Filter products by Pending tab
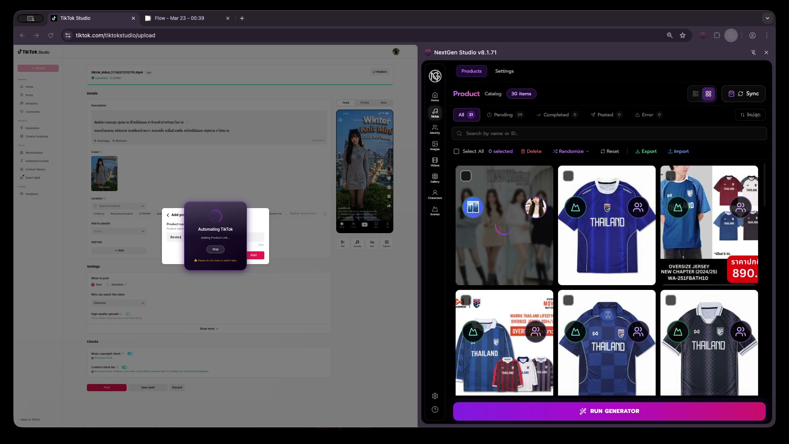This screenshot has height=444, width=789. click(505, 115)
